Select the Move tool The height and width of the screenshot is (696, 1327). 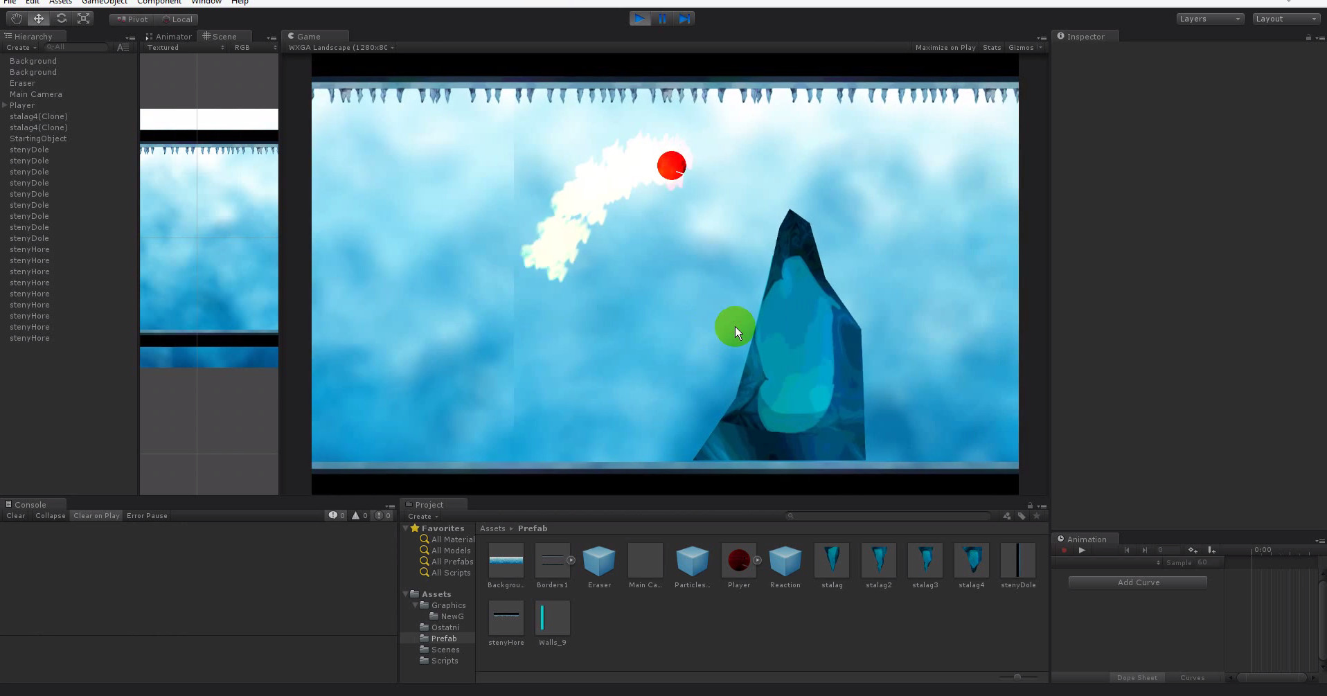(x=38, y=18)
